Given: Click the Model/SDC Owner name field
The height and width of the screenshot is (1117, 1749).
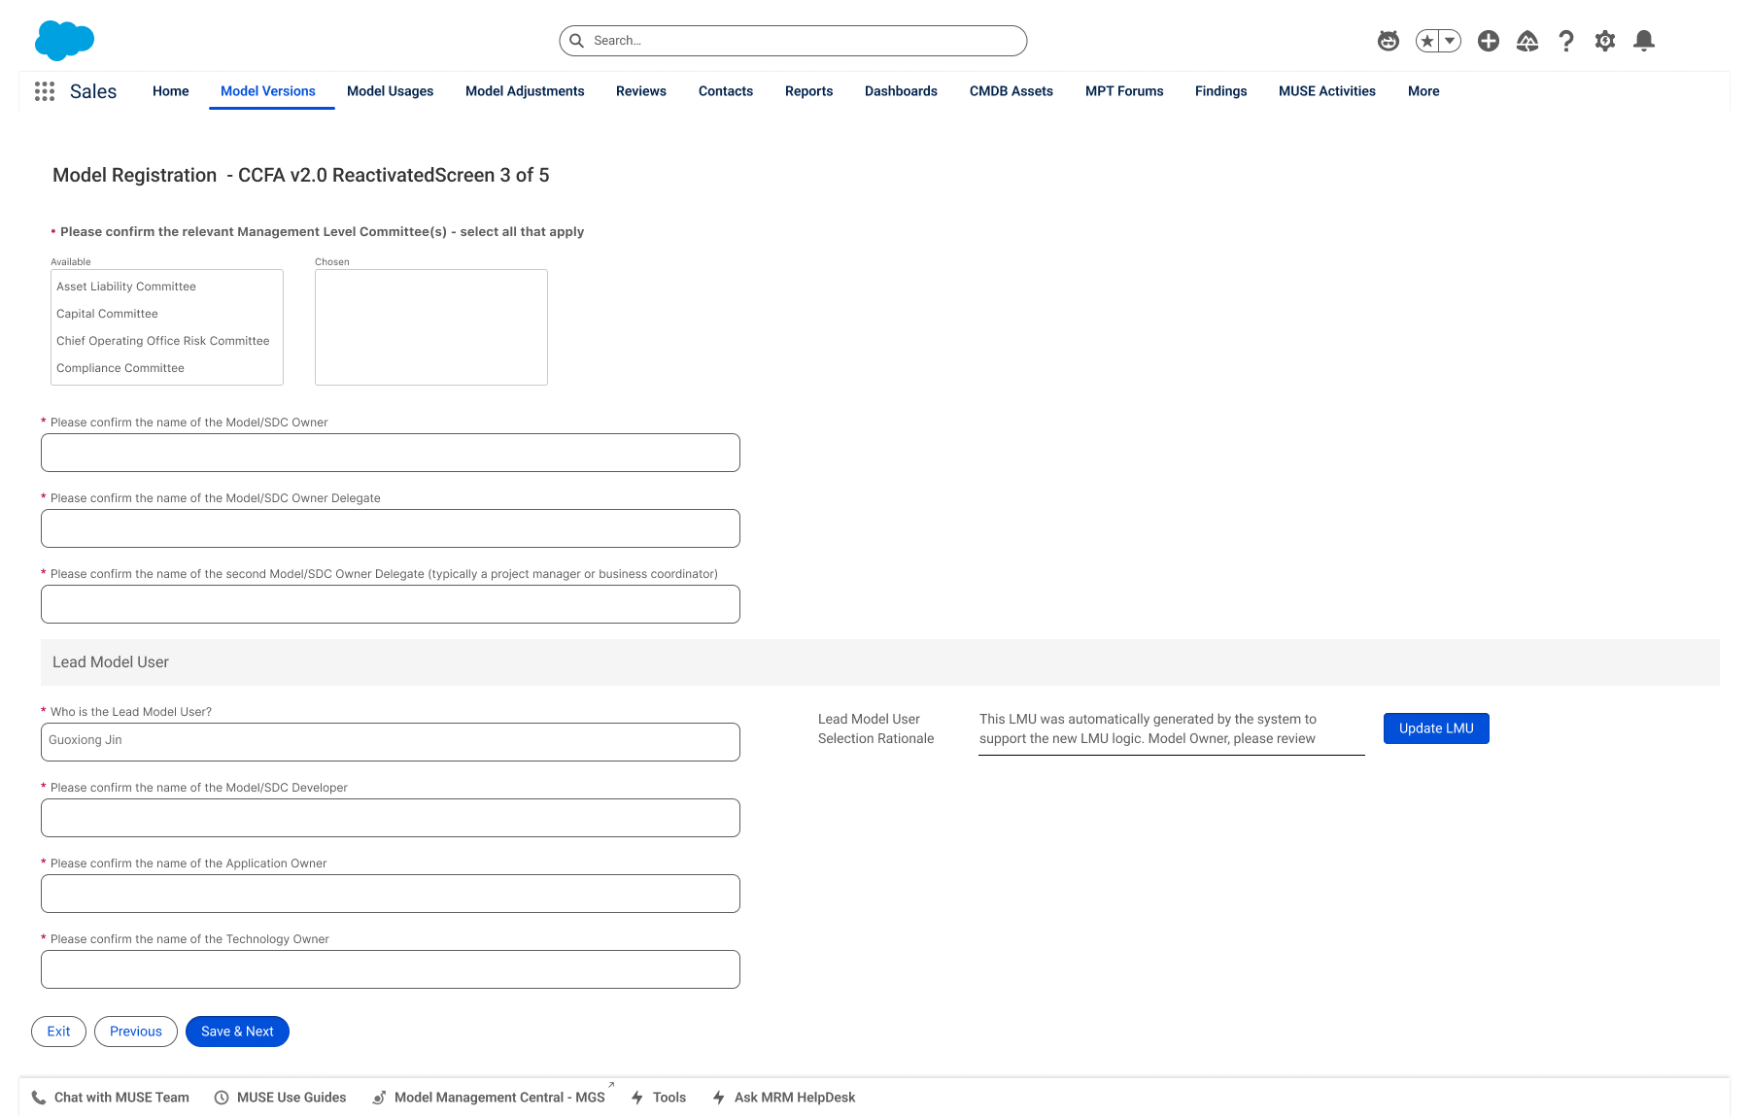Looking at the screenshot, I should pyautogui.click(x=391, y=453).
